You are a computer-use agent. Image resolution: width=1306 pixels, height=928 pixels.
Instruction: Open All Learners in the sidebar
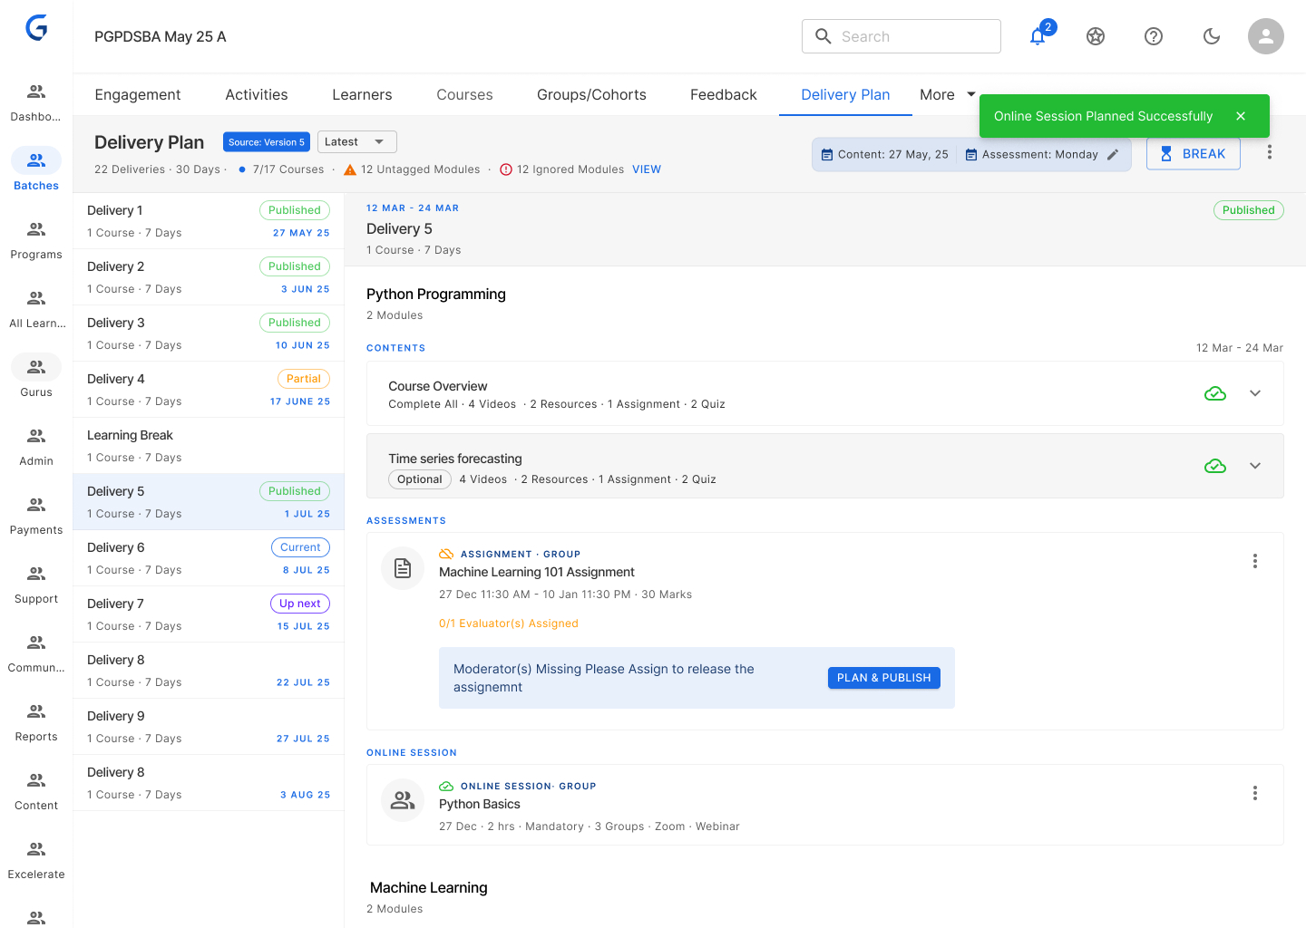click(x=36, y=309)
